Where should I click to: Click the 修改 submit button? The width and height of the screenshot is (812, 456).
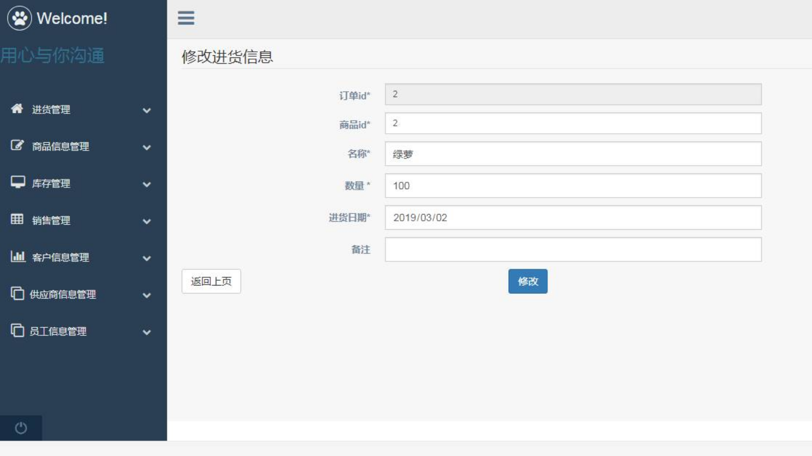pos(528,281)
